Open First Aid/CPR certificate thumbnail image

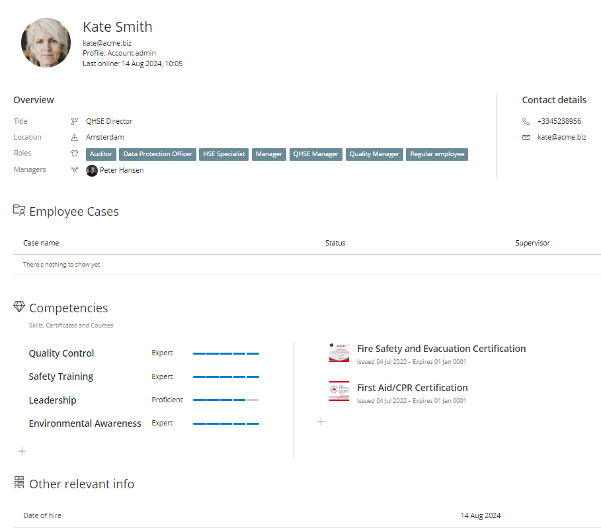(x=339, y=392)
